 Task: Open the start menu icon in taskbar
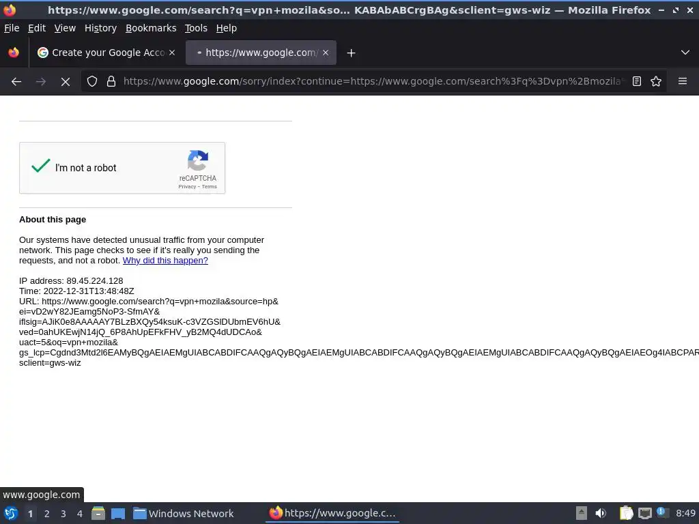[x=11, y=513]
